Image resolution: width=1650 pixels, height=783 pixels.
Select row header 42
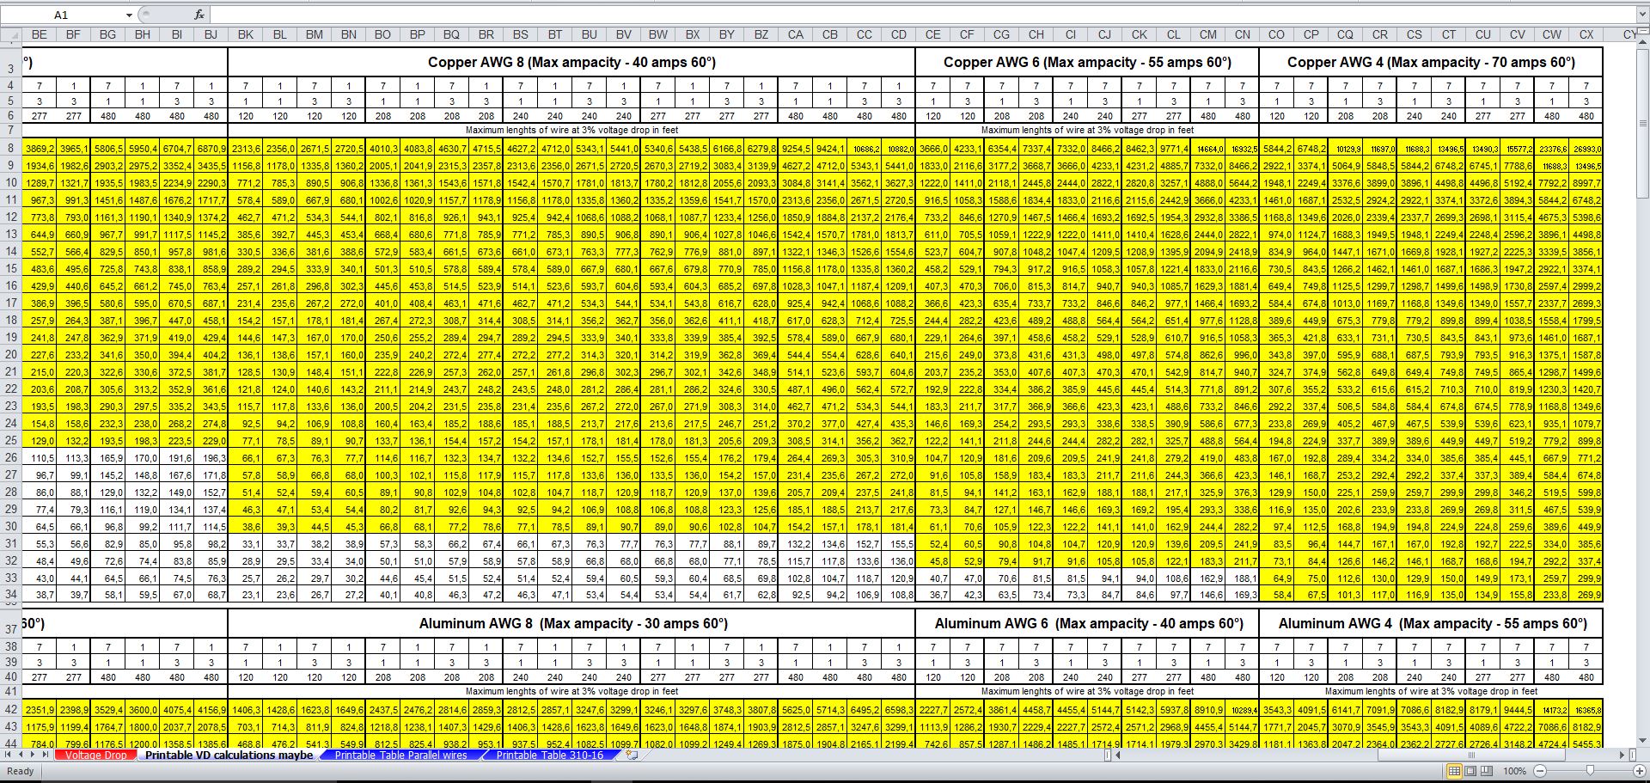(10, 709)
